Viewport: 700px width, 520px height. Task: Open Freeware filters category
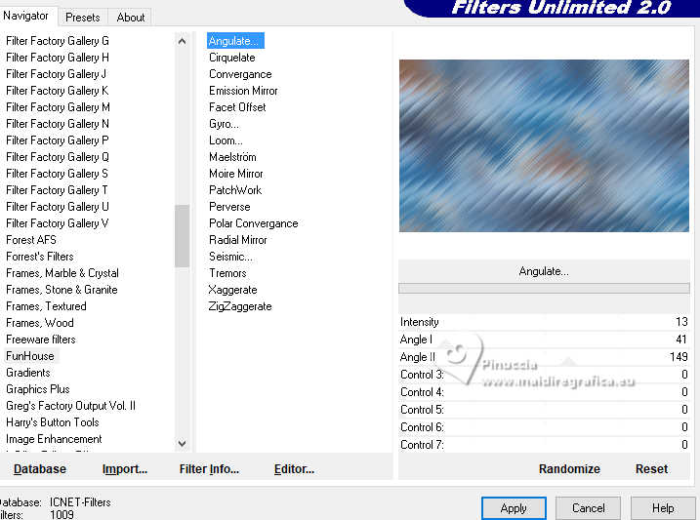(x=41, y=340)
